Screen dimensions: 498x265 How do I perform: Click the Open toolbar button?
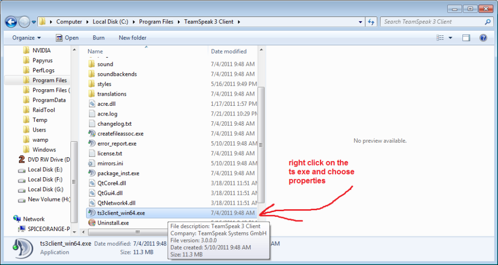tap(67, 38)
